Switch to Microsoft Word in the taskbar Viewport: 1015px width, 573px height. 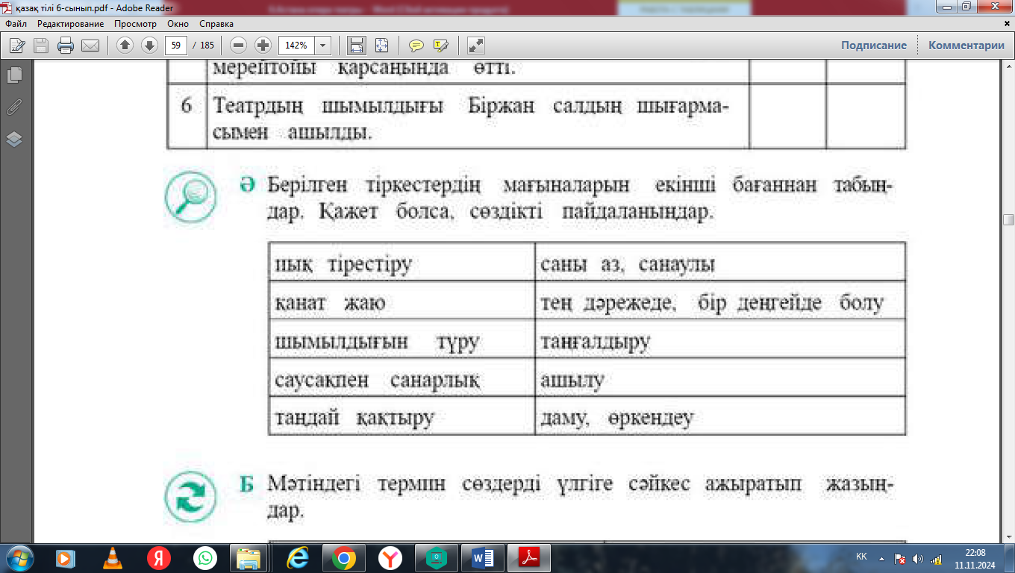tap(482, 557)
